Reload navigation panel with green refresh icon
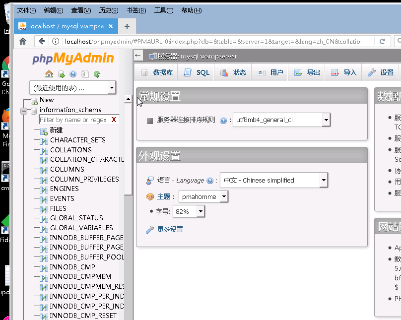401x320 pixels. pos(97,74)
